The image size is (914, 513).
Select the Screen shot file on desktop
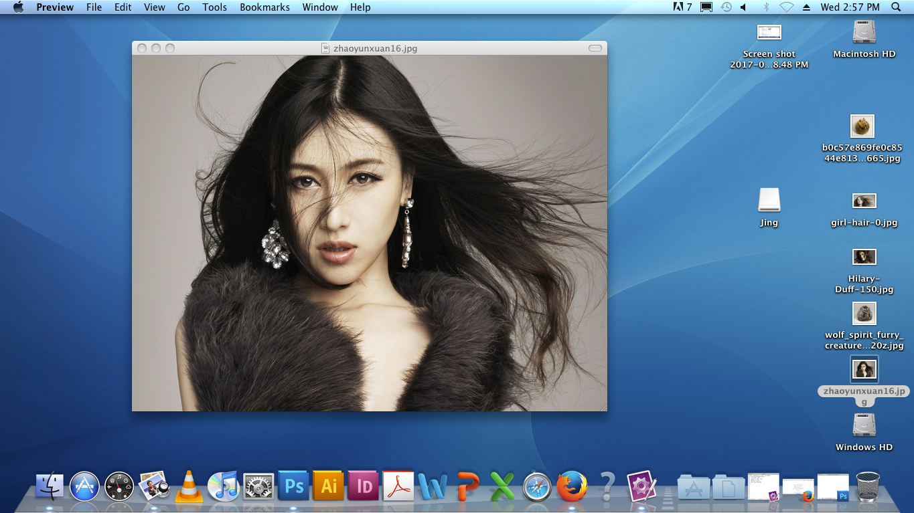pos(769,32)
